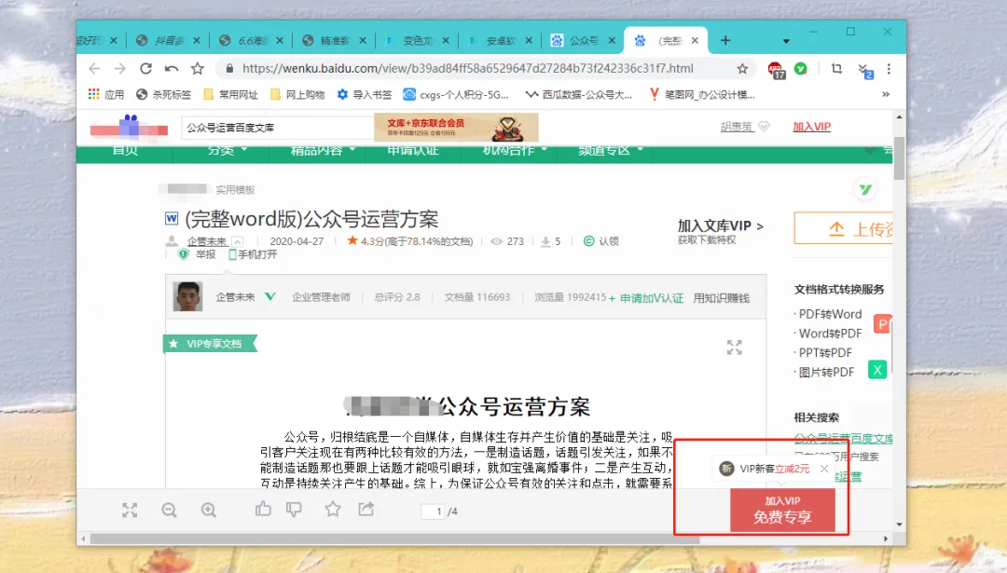The image size is (1007, 573).
Task: Open the tab list dropdown arrow in the title bar
Action: coord(786,41)
